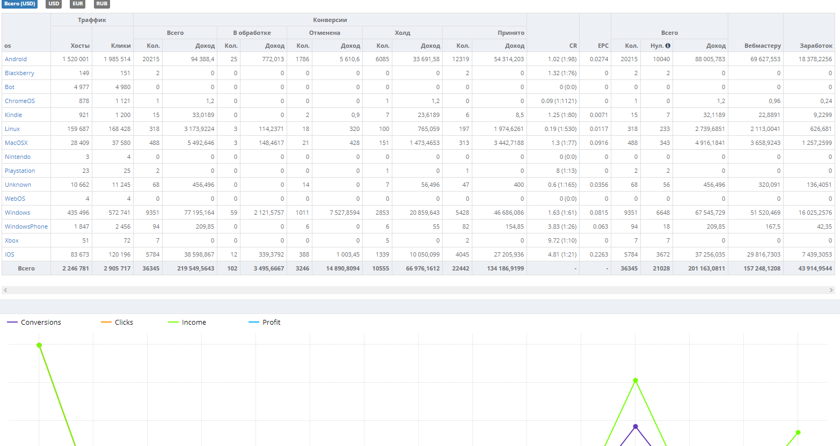Open the iOS row link
The width and height of the screenshot is (840, 446).
click(x=10, y=254)
